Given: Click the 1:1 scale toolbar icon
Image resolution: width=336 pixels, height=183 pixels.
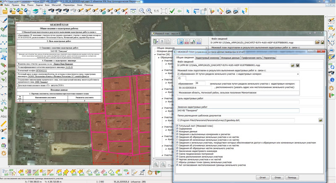Looking at the screenshot, I should (x=156, y=10).
